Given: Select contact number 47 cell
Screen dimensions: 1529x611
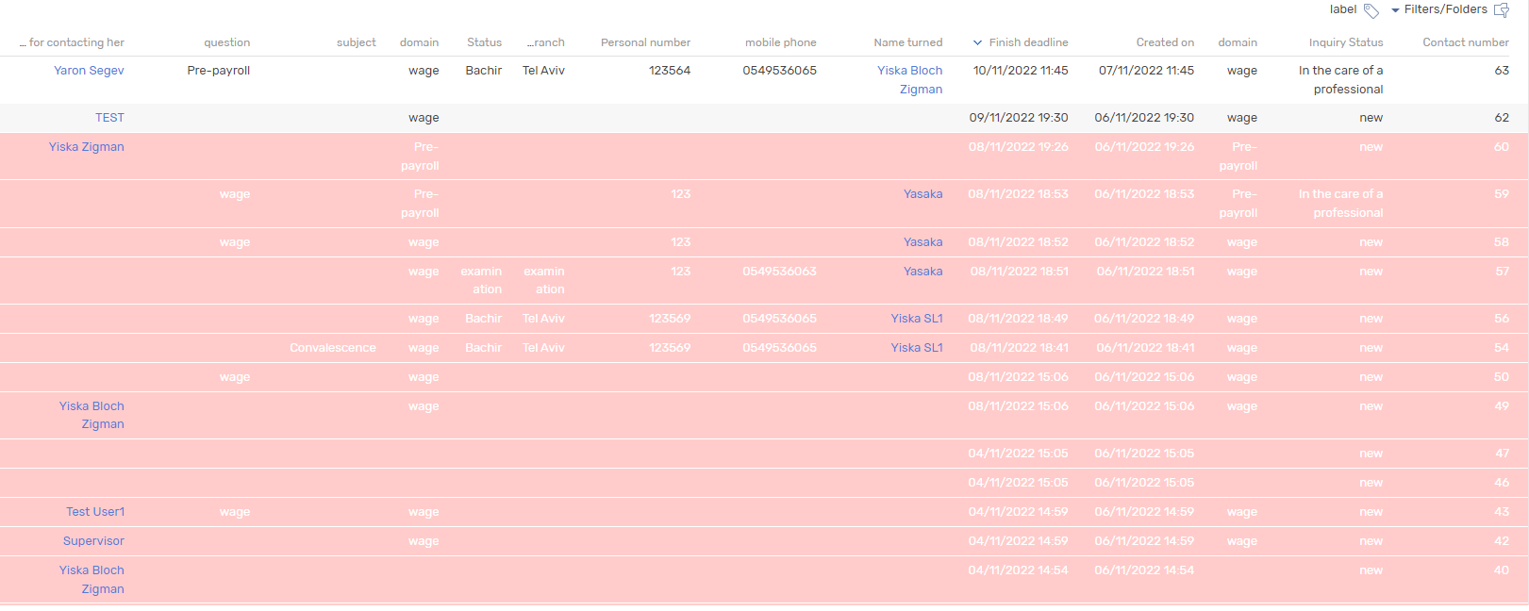Looking at the screenshot, I should pos(1502,454).
